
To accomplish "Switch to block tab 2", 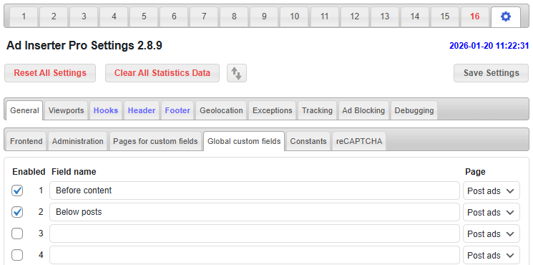I will [x=54, y=16].
